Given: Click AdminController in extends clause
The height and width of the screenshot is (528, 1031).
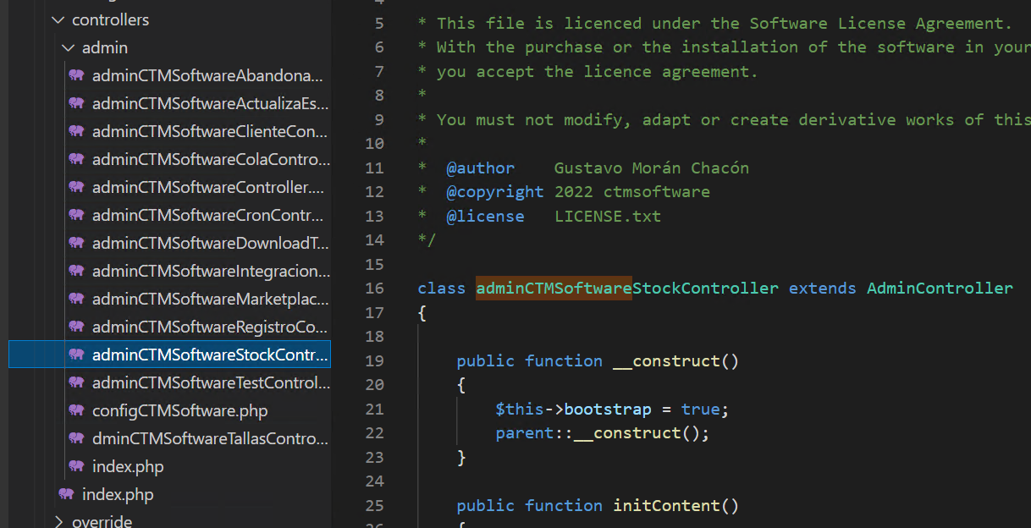Looking at the screenshot, I should click(940, 289).
